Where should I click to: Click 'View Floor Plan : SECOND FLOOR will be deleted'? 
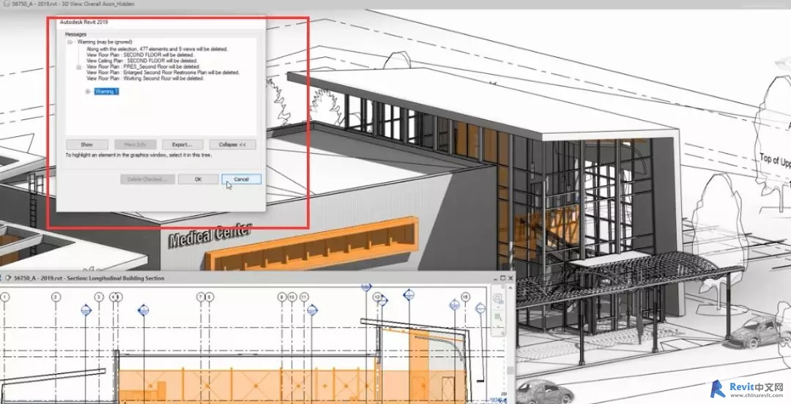click(x=141, y=54)
